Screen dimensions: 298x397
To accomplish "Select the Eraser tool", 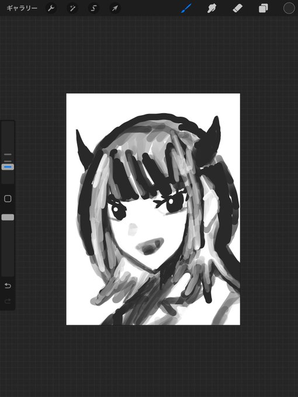I will (x=238, y=8).
